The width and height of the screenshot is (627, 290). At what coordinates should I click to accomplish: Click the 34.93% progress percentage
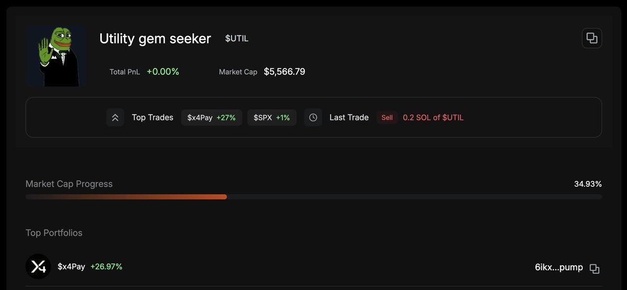tap(587, 184)
